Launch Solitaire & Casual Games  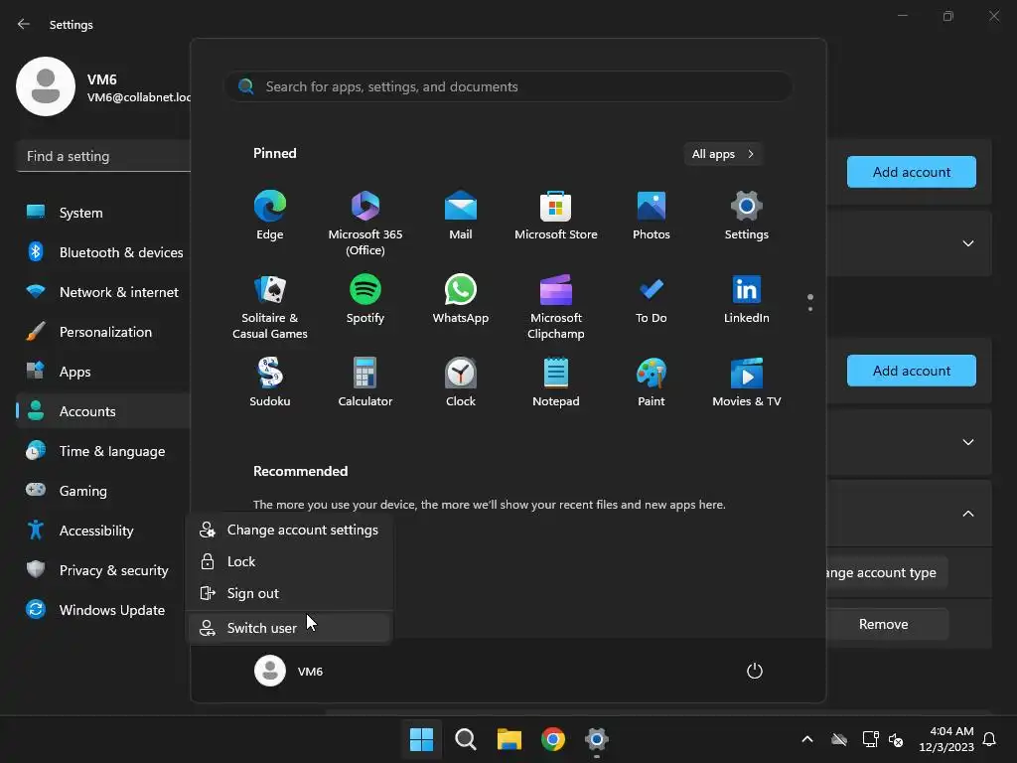(x=270, y=307)
